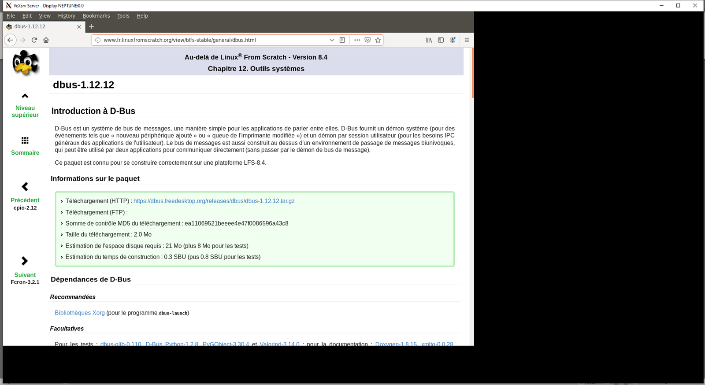Close the dbus-1.12.12 tab
The height and width of the screenshot is (385, 705).
tap(79, 27)
